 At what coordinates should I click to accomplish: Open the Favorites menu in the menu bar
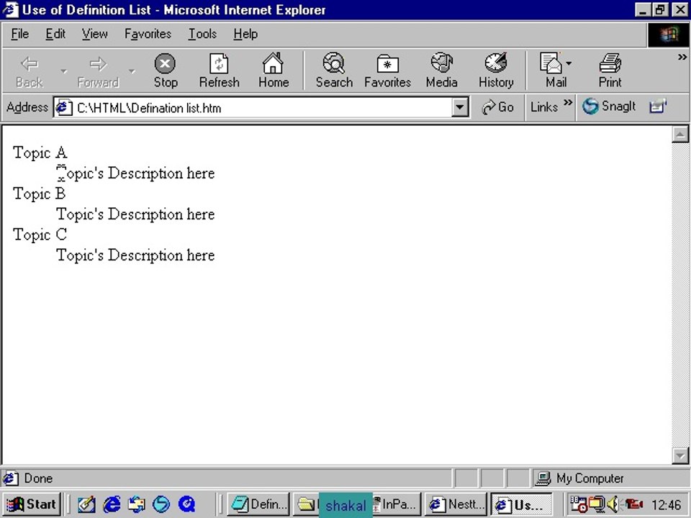point(148,34)
